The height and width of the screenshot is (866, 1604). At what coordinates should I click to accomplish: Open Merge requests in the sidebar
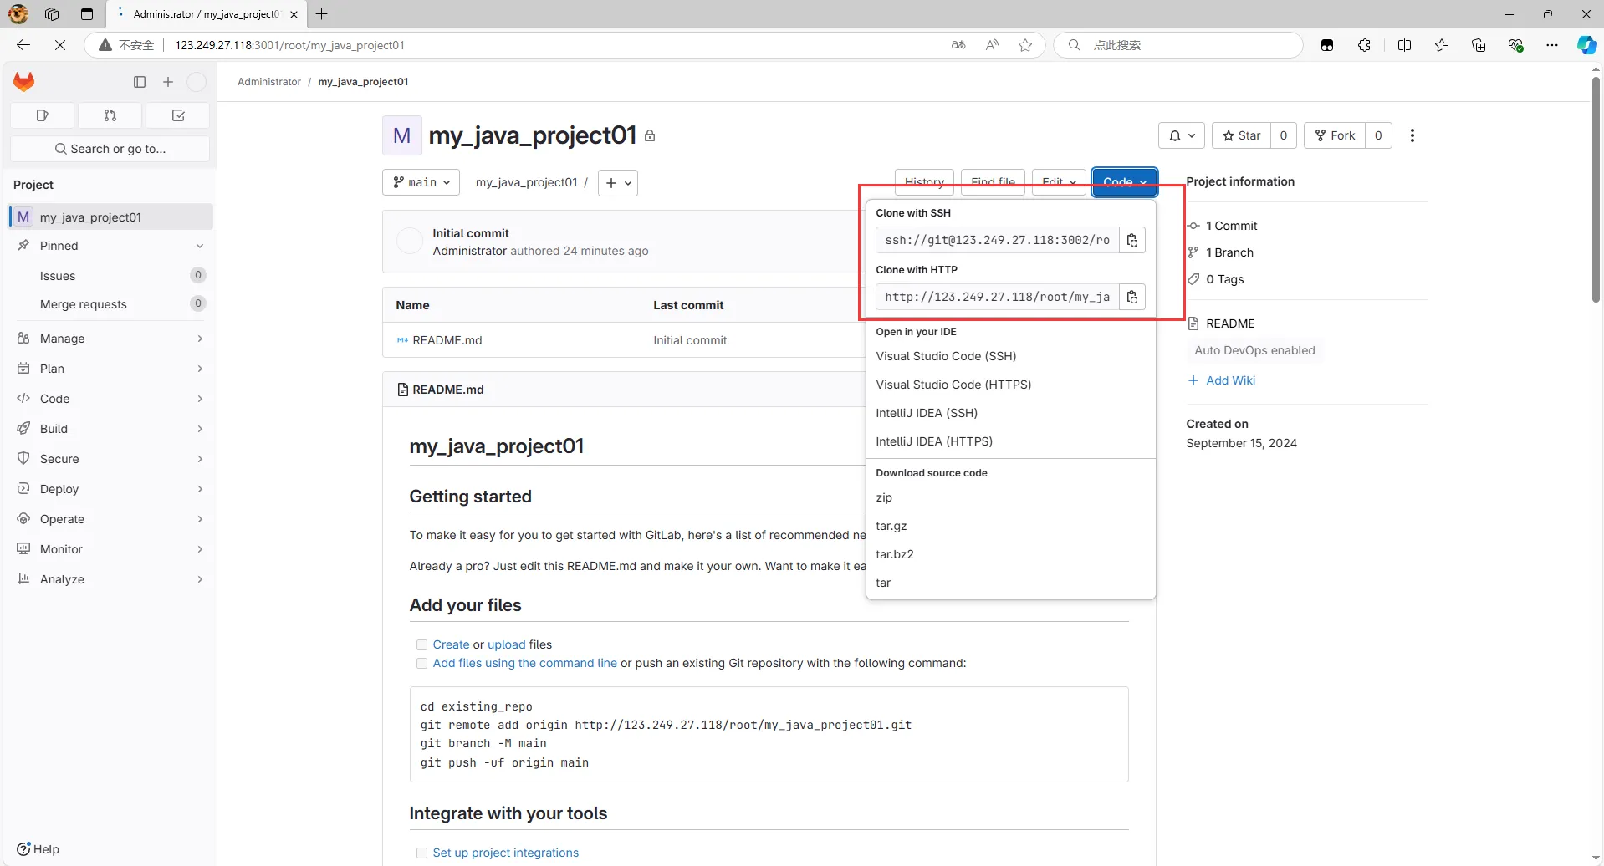(x=110, y=304)
